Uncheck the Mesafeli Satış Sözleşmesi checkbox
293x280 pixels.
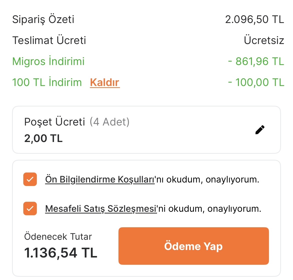[x=30, y=208]
